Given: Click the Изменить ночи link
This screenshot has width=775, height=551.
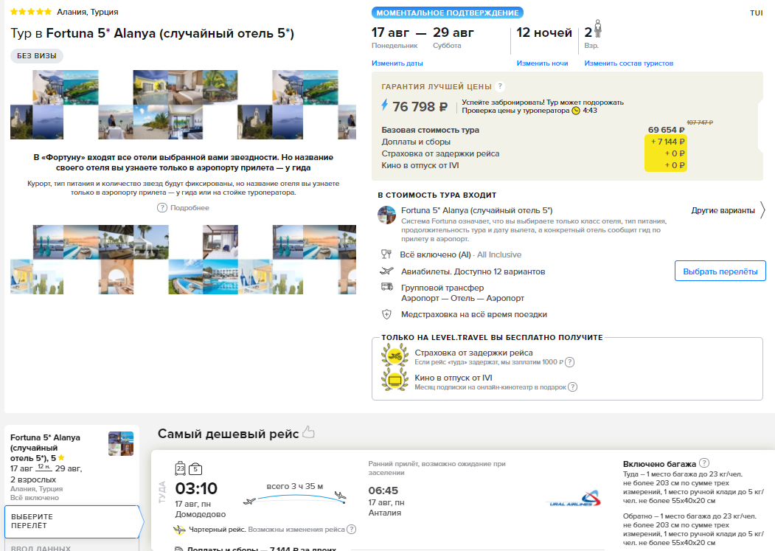Looking at the screenshot, I should coord(542,63).
